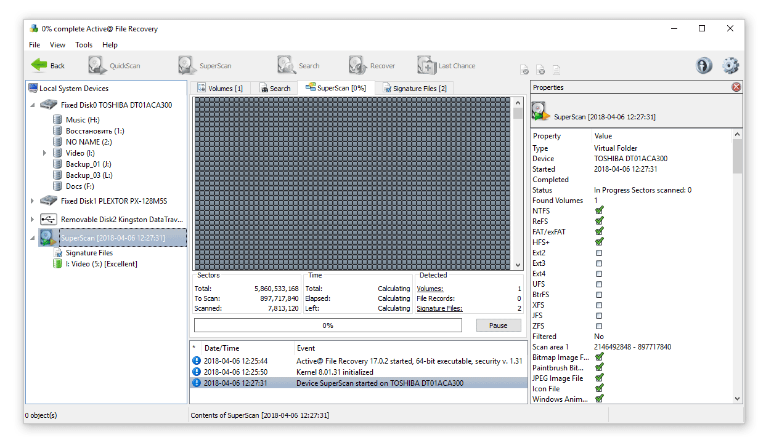The image size is (766, 443).
Task: Open the info/about icon at top right
Action: pyautogui.click(x=704, y=66)
